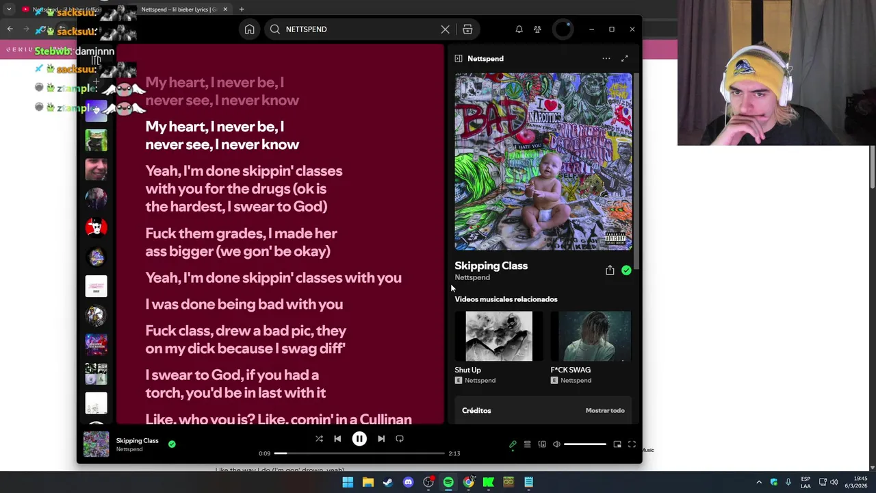Open File Explorer from the taskbar

click(x=368, y=482)
